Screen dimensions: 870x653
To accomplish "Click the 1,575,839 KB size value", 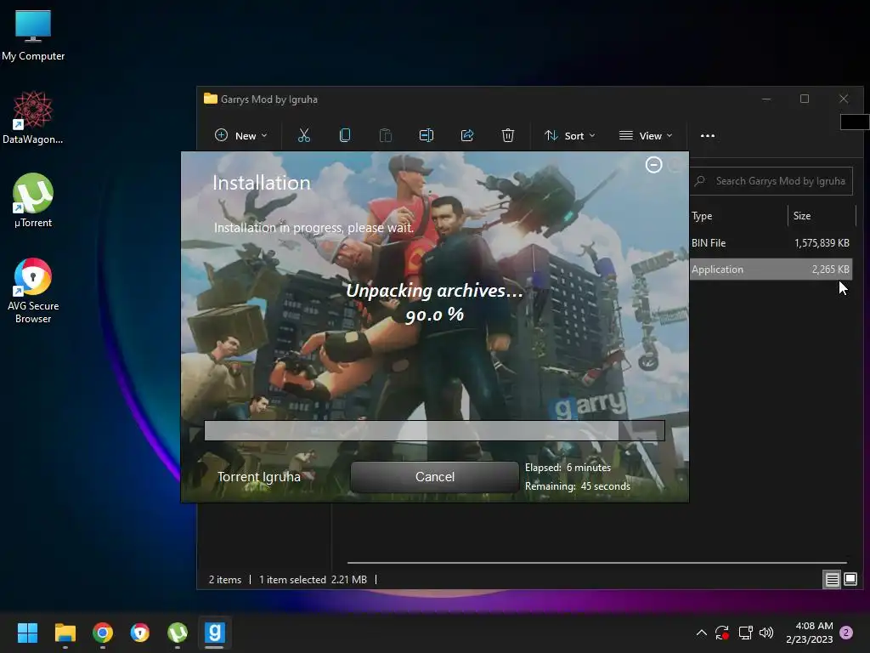I will tap(822, 243).
